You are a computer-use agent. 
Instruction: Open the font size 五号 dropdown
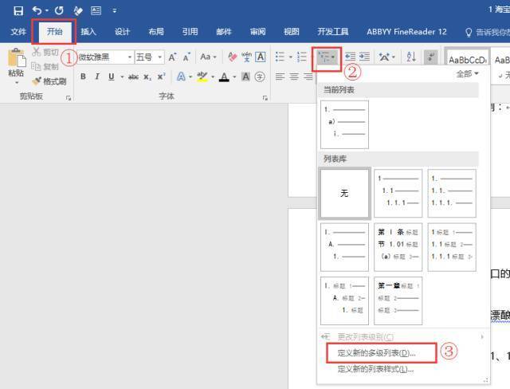point(159,57)
